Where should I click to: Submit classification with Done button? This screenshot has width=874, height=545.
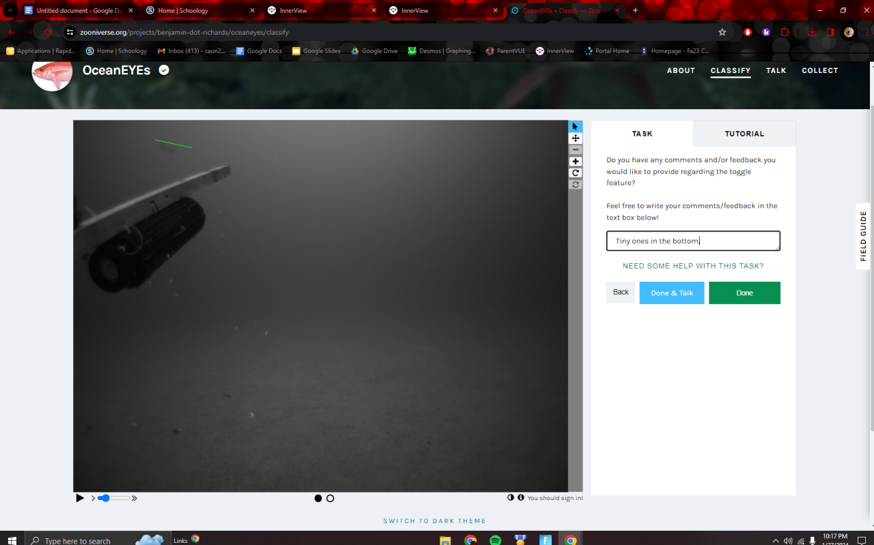[744, 293]
